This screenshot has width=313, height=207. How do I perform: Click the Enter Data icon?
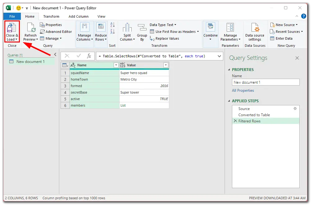coord(272,38)
